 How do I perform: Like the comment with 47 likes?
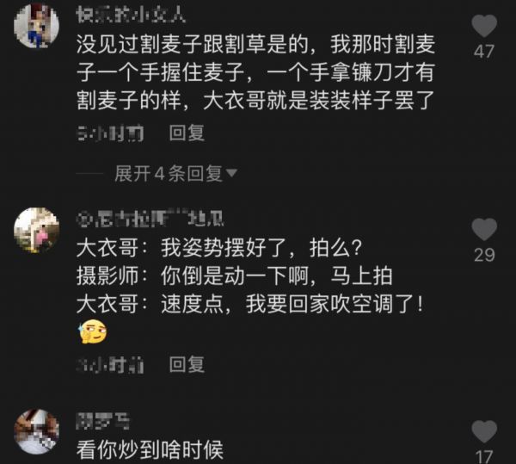click(x=484, y=25)
